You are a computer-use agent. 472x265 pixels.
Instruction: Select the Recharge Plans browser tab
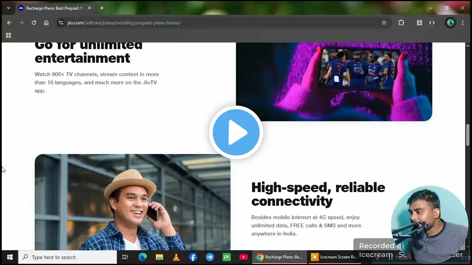(55, 8)
